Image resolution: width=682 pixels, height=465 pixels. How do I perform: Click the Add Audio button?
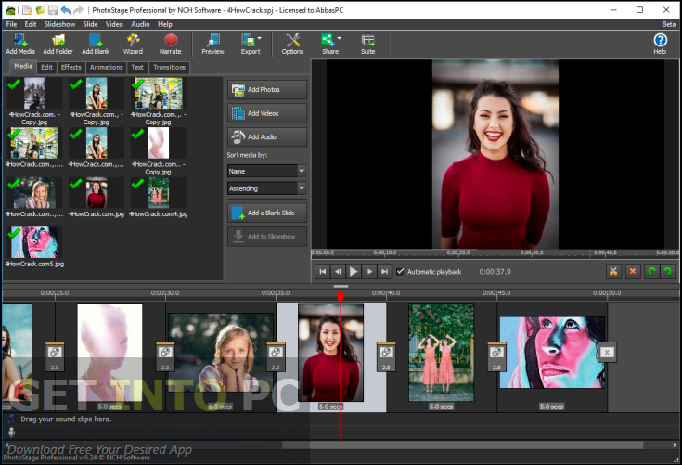coord(266,137)
